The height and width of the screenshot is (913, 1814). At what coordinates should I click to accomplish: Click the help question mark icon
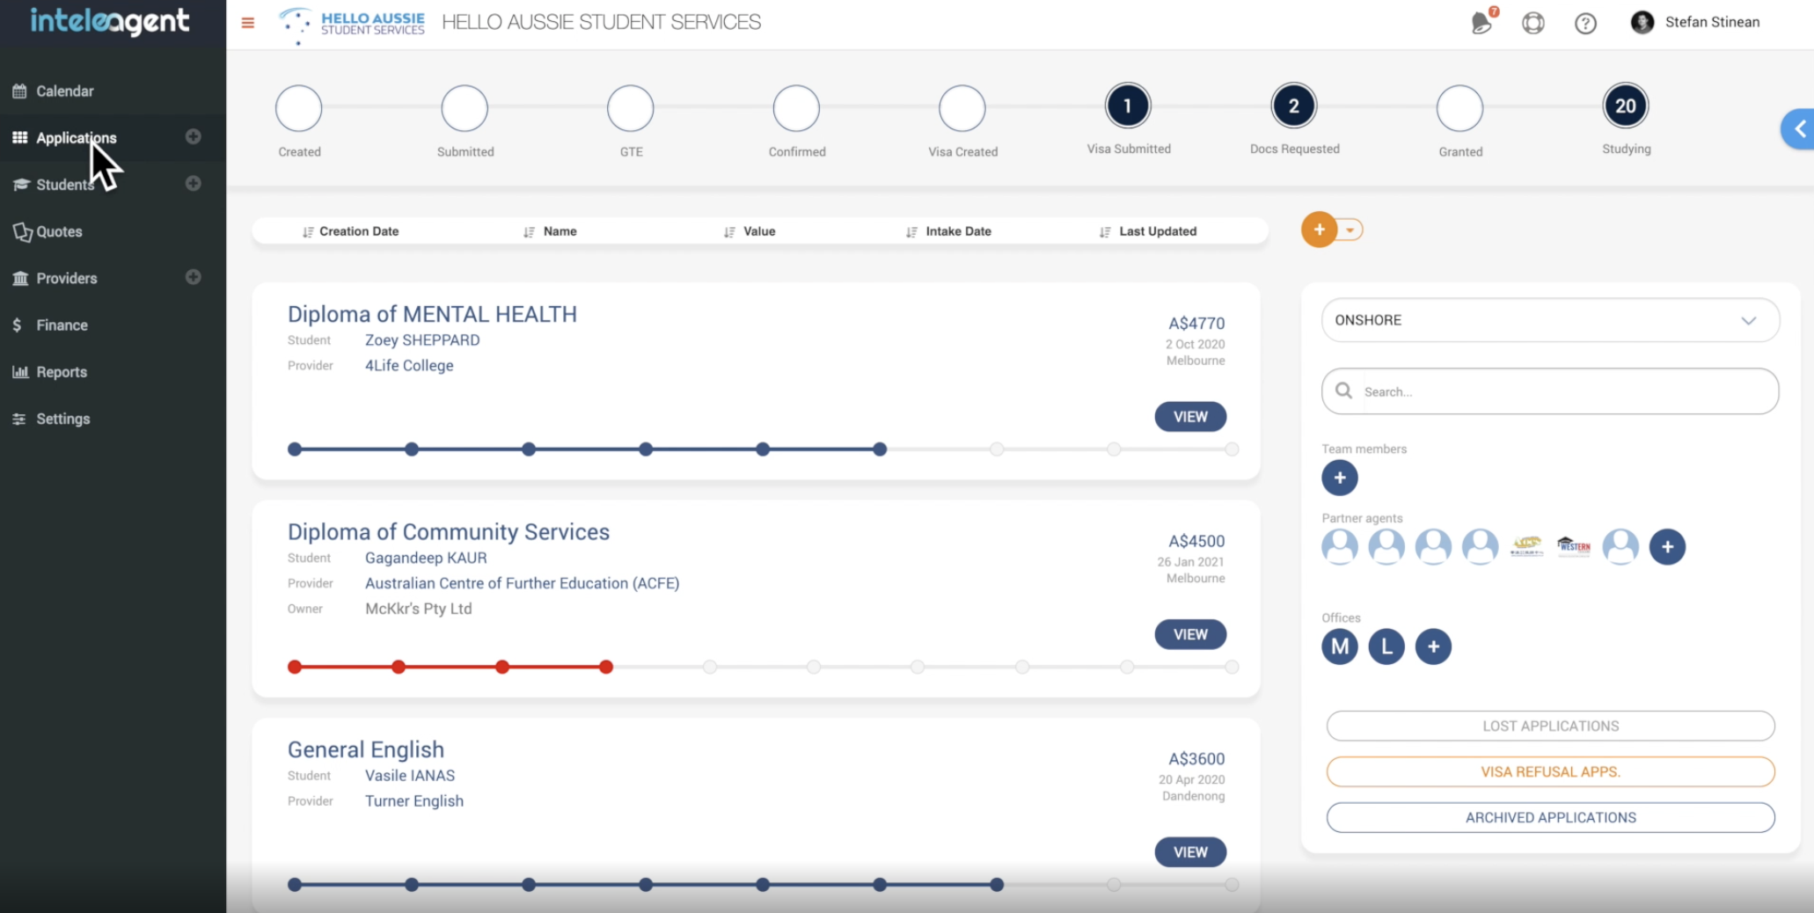(1585, 23)
